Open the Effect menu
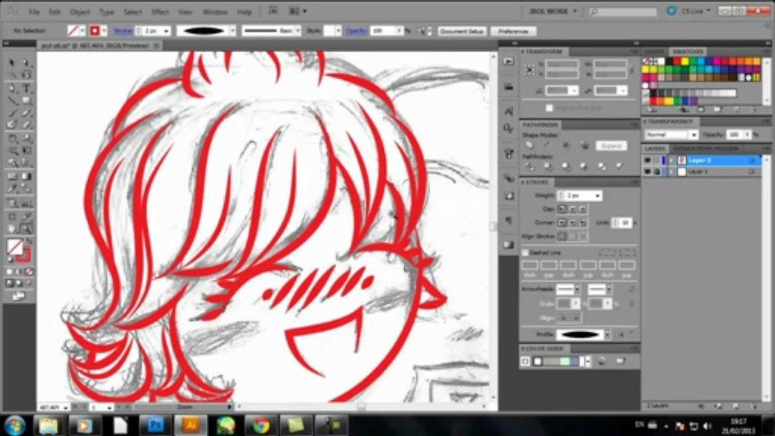Image resolution: width=775 pixels, height=436 pixels. click(160, 12)
